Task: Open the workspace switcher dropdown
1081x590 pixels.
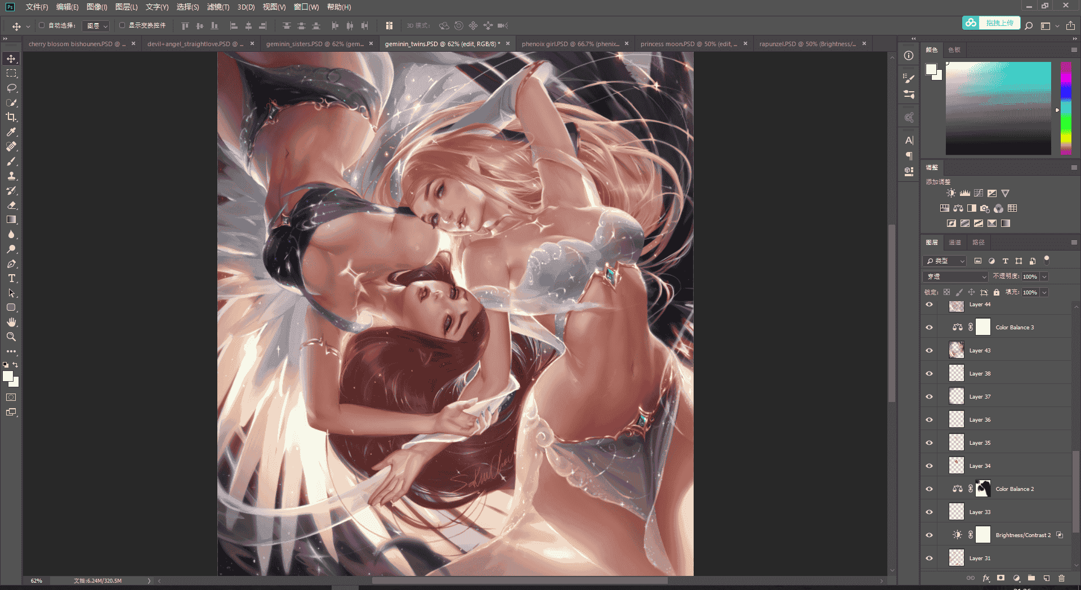Action: 1049,26
